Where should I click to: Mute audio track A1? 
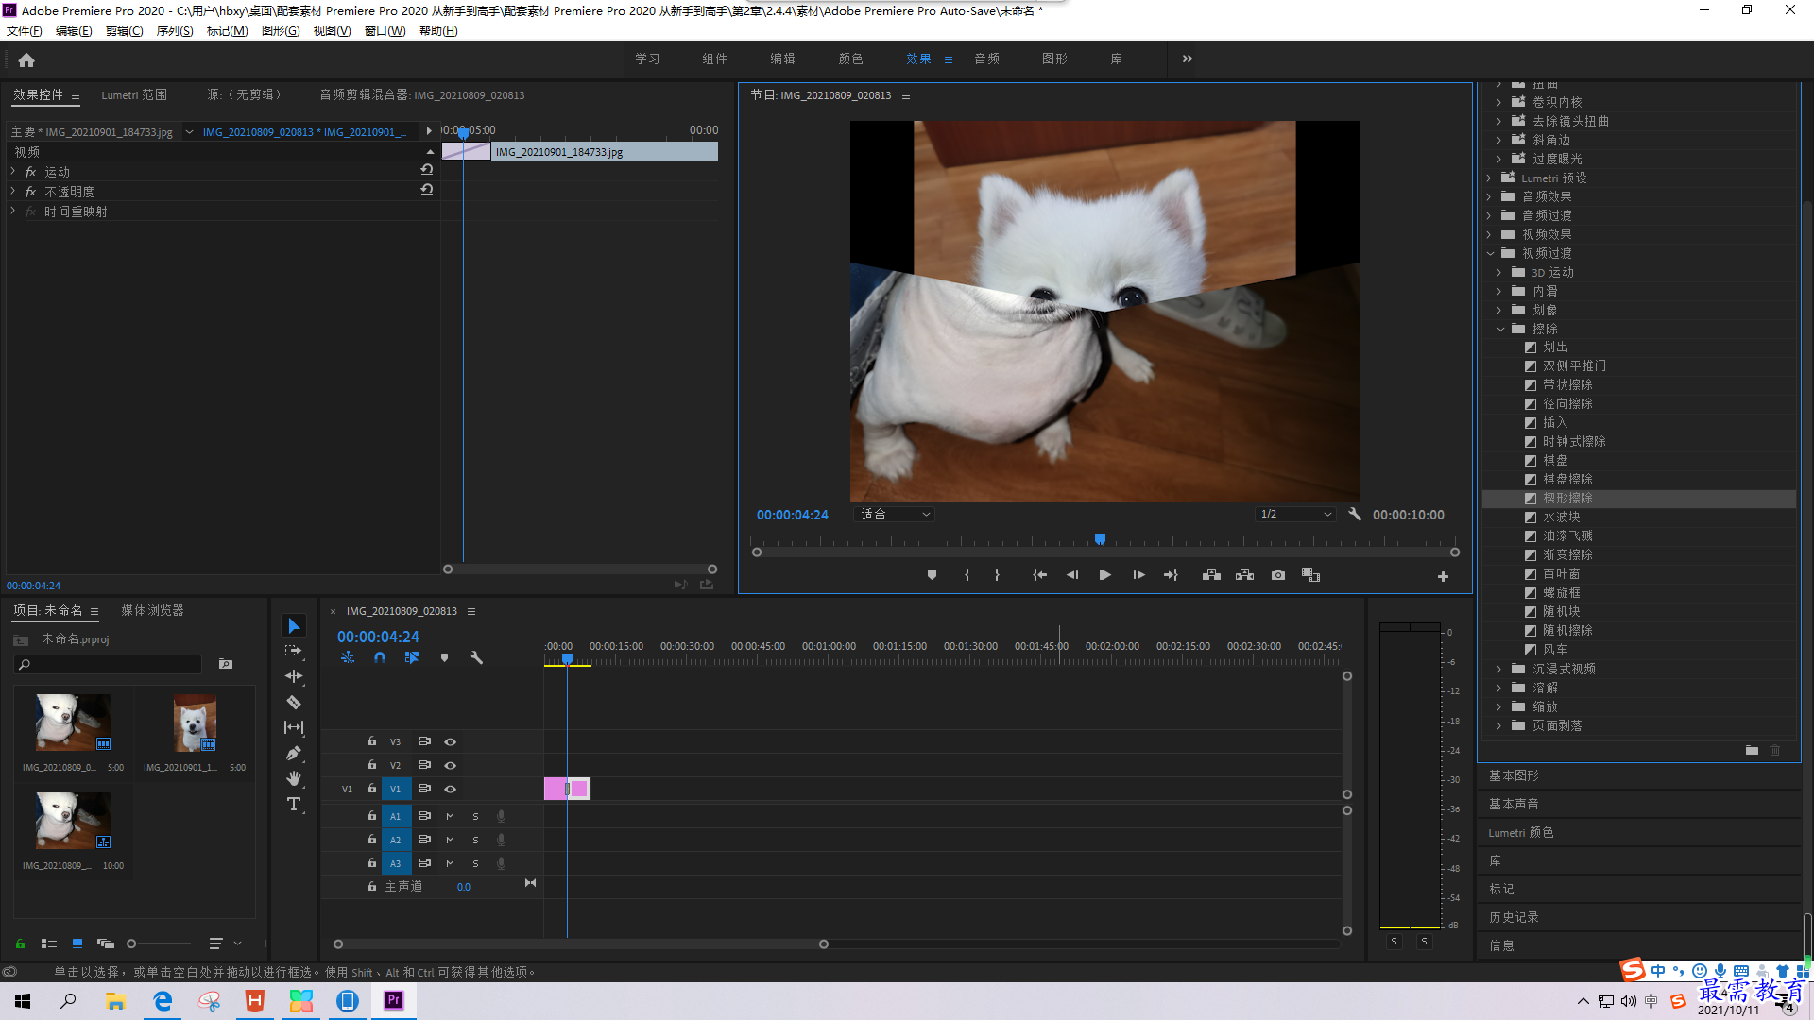click(450, 816)
